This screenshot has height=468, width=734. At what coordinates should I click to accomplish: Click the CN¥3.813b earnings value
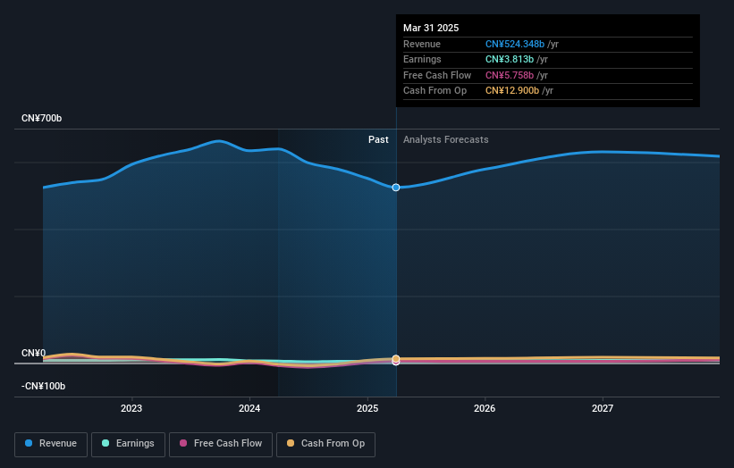click(510, 59)
